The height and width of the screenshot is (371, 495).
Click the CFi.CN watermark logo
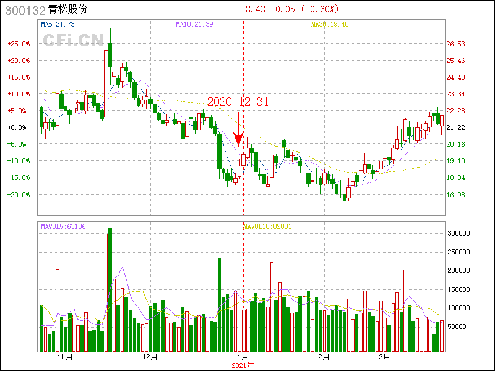(x=73, y=40)
